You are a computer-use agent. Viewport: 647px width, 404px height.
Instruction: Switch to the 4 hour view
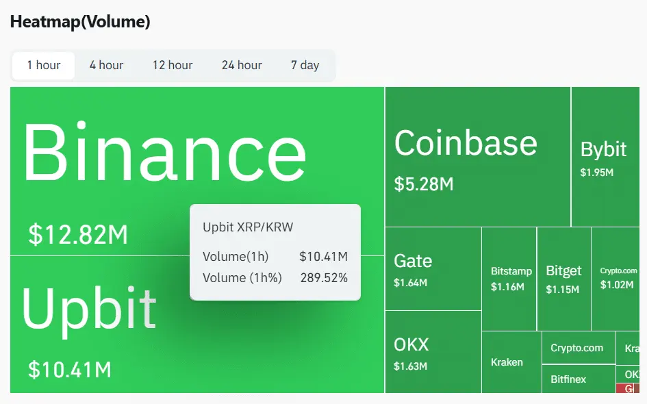[x=106, y=65]
